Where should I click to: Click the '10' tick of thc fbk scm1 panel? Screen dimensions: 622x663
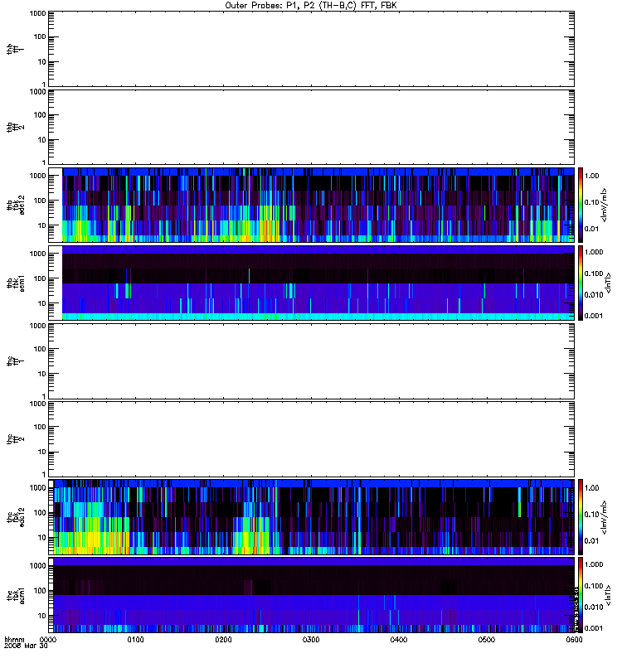(x=42, y=616)
